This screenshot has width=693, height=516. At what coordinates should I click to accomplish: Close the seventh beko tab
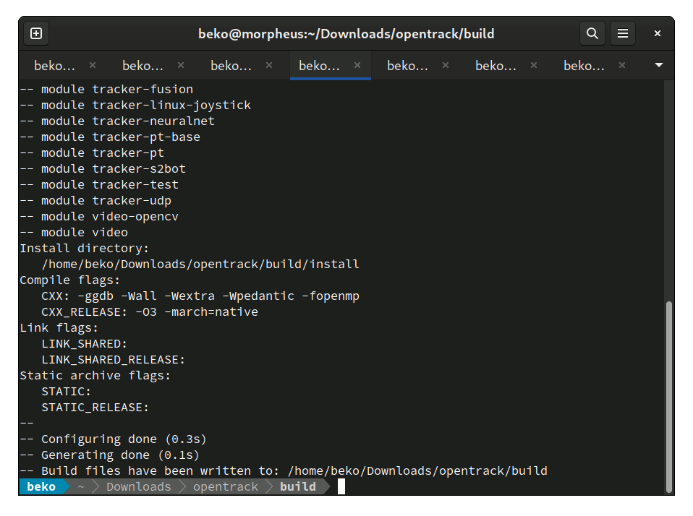[622, 65]
